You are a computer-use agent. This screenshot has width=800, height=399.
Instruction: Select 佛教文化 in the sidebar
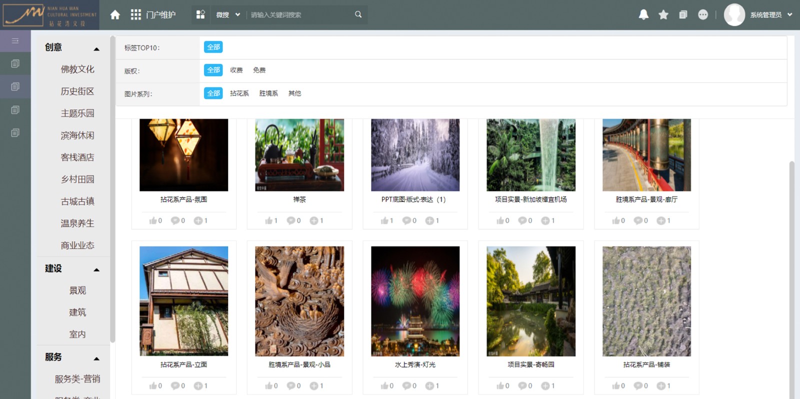coord(77,69)
